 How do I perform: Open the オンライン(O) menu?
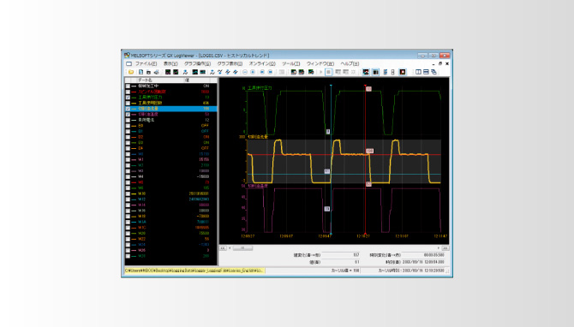point(262,63)
